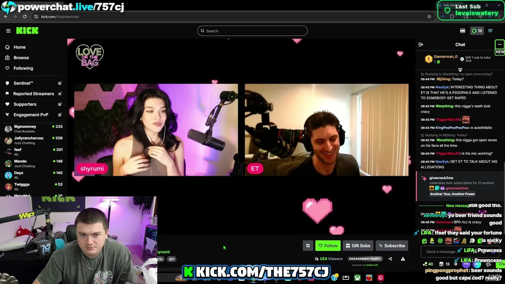The image size is (505, 284).
Task: Click the Kick logo
Action: pos(27,31)
